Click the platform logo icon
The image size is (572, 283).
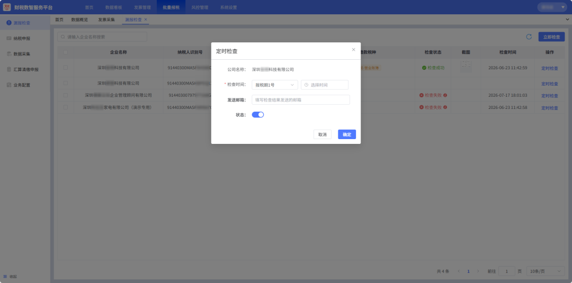click(x=7, y=7)
